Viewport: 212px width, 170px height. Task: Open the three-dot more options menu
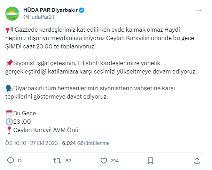(198, 10)
